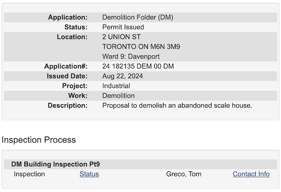
Task: Click the Issued Date: field label
Action: tap(67, 76)
